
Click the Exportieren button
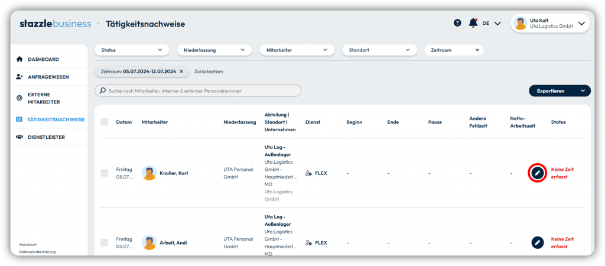(x=560, y=90)
